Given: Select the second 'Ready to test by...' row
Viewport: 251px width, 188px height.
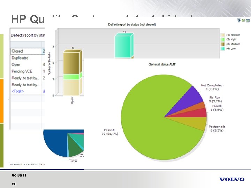Looking at the screenshot, I should [28, 85].
